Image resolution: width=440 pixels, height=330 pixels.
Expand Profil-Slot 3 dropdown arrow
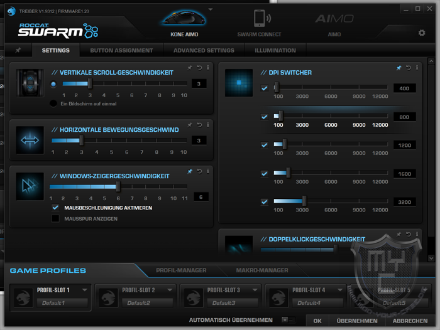(255, 290)
